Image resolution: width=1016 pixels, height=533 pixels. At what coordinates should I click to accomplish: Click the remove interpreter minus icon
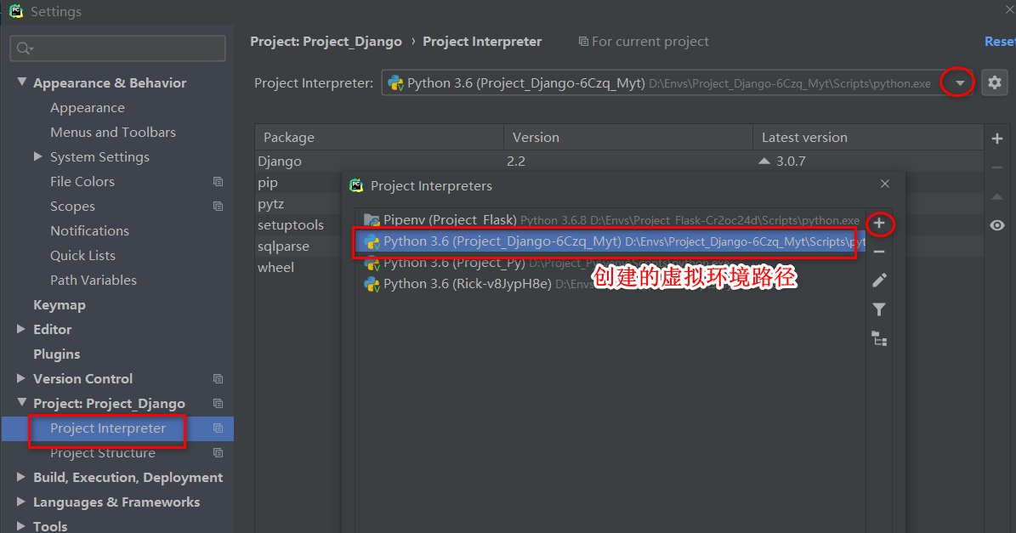click(879, 252)
